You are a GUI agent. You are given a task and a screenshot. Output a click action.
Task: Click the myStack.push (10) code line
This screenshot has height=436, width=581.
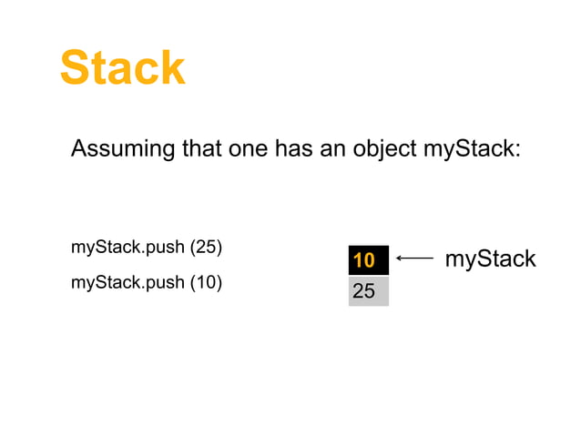[147, 281]
